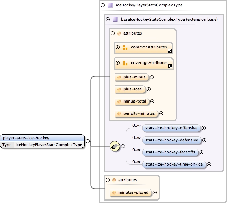Image resolution: width=227 pixels, height=203 pixels.
Task: Expand the penalty-minutes attribute
Action: pyautogui.click(x=161, y=114)
